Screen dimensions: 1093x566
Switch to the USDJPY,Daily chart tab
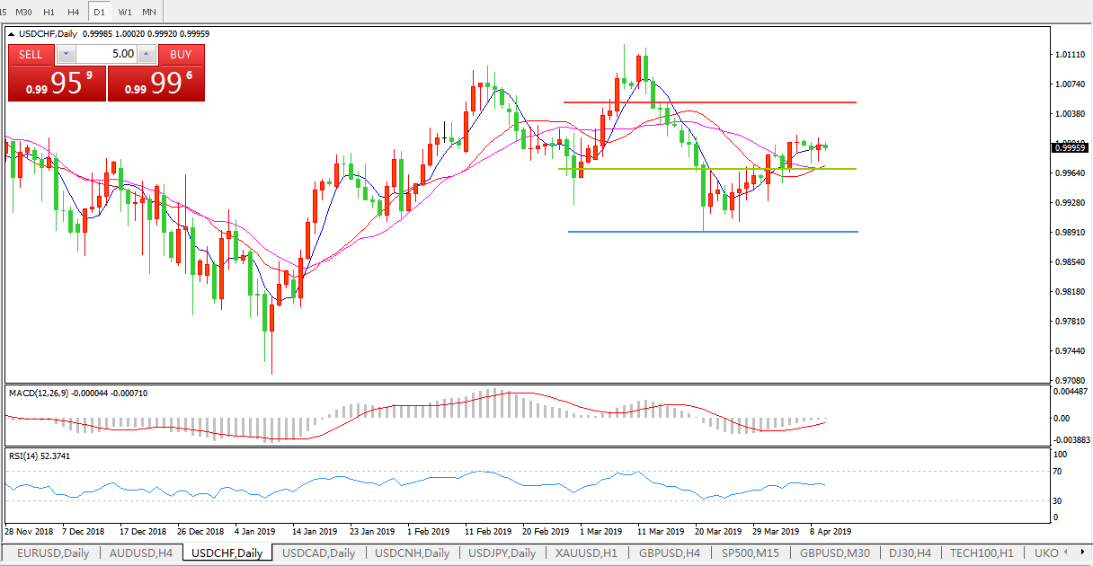502,553
